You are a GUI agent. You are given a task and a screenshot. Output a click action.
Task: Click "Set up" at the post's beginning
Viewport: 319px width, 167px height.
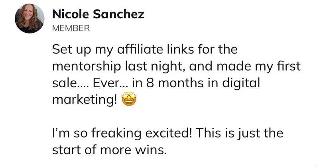(71, 50)
